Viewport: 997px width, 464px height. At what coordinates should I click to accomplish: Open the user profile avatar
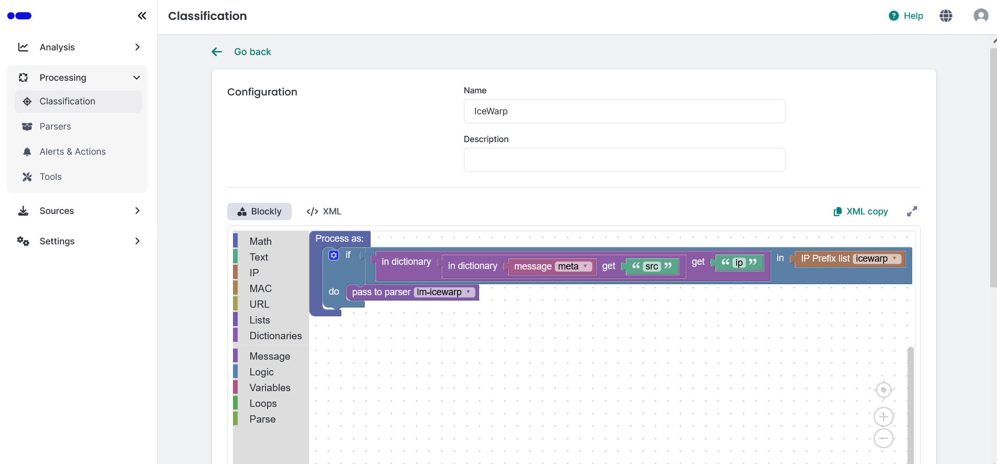980,16
